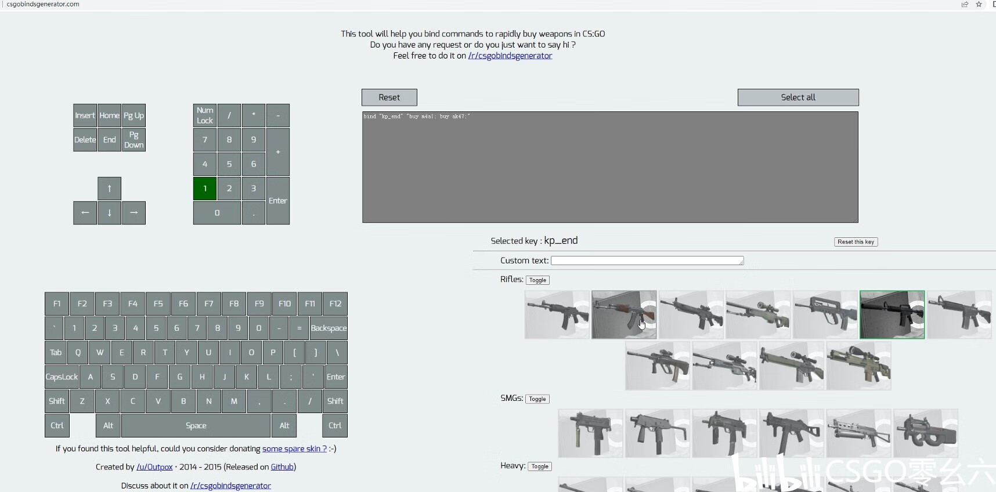Select the Delete key

click(85, 140)
